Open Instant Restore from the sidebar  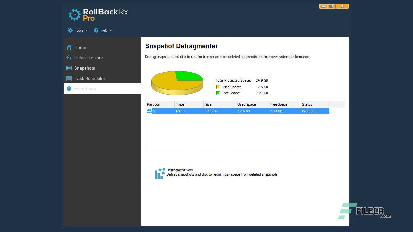(88, 58)
